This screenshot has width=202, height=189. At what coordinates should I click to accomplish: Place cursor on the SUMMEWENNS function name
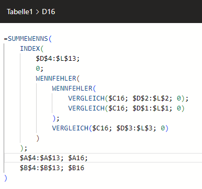pos(28,39)
